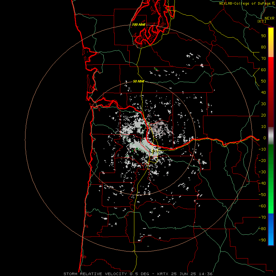Screen dimensions: 276x276
Task: Click the -50 value on velocity scale
Action: (262, 195)
